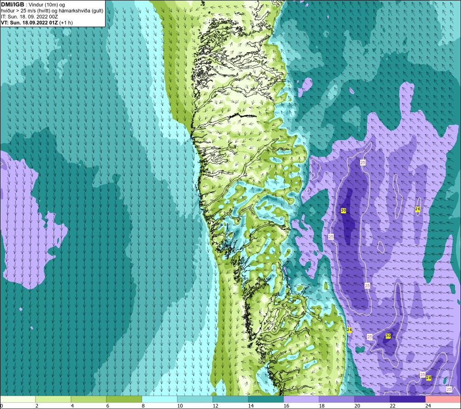Select the dark indigo 22–24 m/s legend swatch
The width and height of the screenshot is (461, 409).
408,399
